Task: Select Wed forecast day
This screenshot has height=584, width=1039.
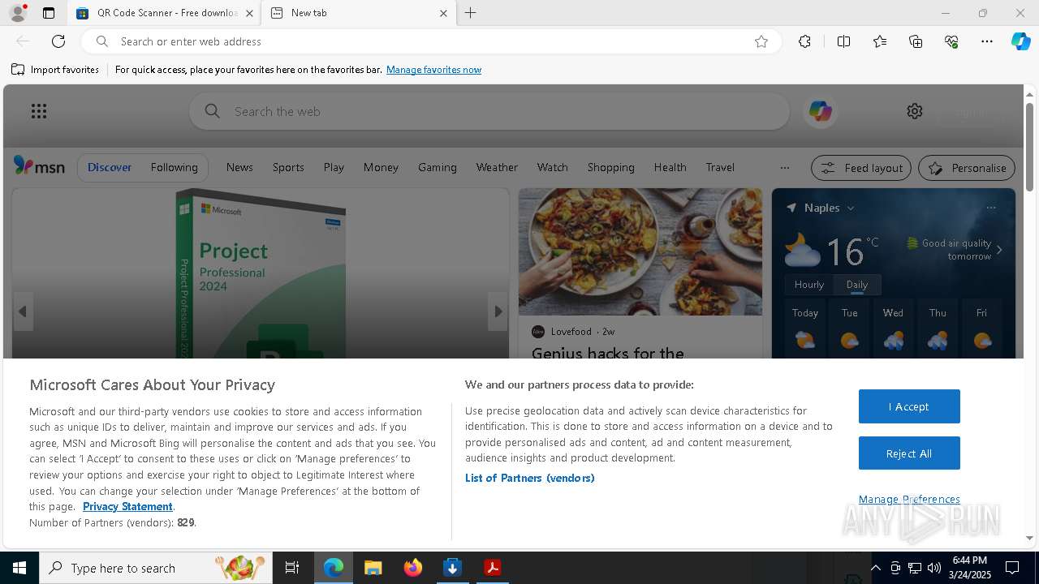Action: [x=893, y=328]
